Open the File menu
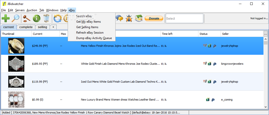This screenshot has height=115, width=269. pyautogui.click(x=4, y=10)
